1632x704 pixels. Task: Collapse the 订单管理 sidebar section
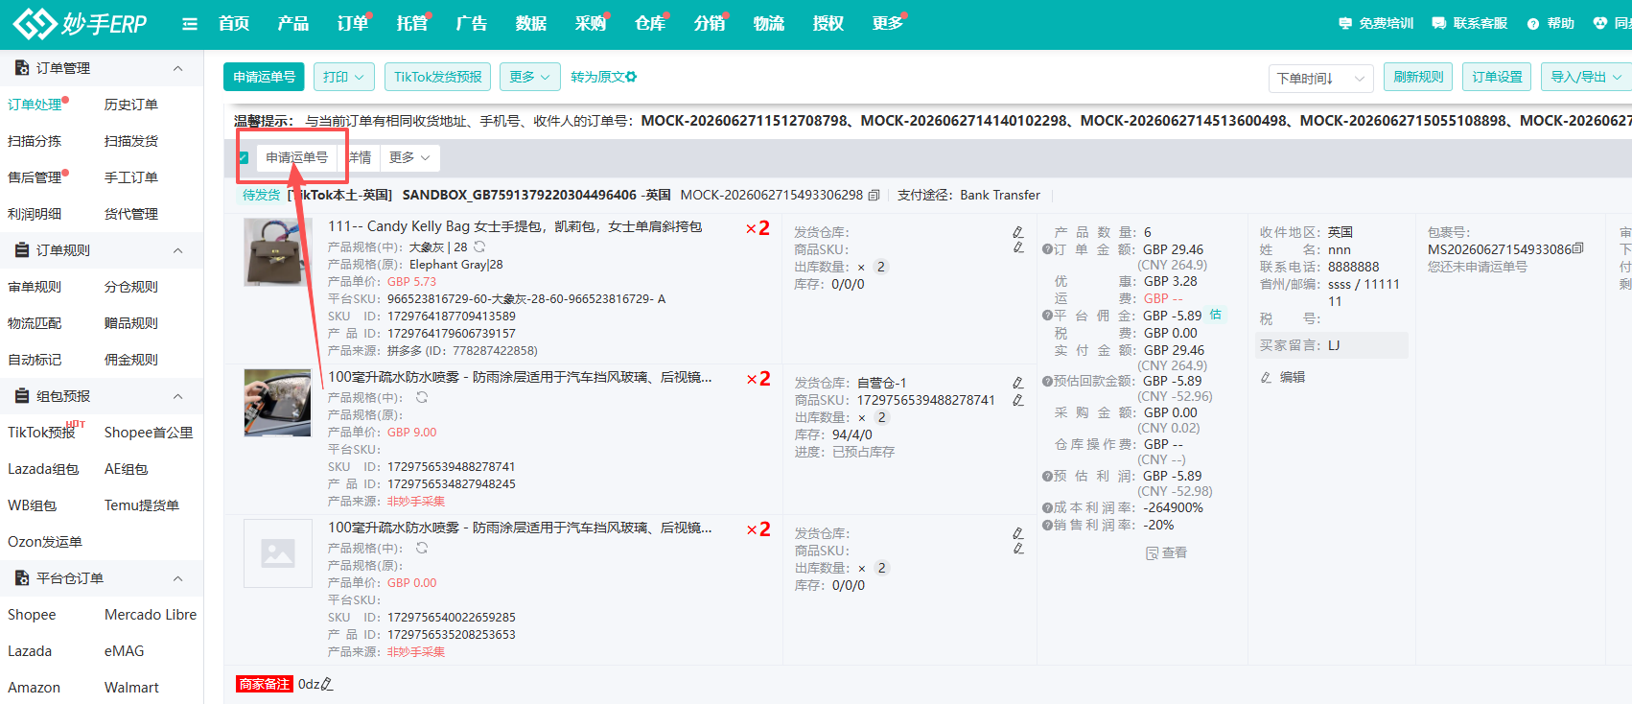177,68
